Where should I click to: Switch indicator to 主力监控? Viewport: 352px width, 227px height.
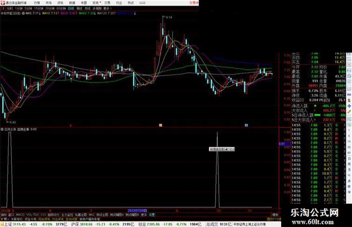67,215
